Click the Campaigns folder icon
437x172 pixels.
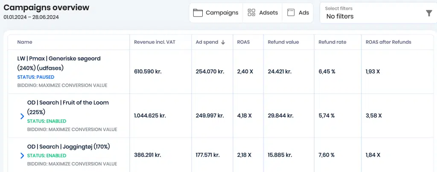[x=198, y=13]
